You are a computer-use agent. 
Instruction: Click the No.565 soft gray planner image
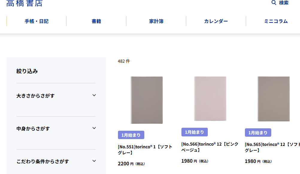pos(274,98)
